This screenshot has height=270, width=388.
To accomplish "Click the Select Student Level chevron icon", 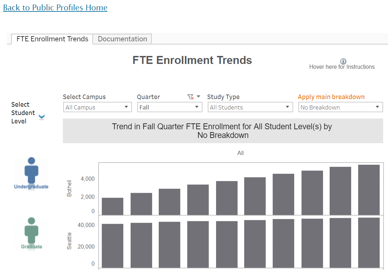I will (x=42, y=117).
